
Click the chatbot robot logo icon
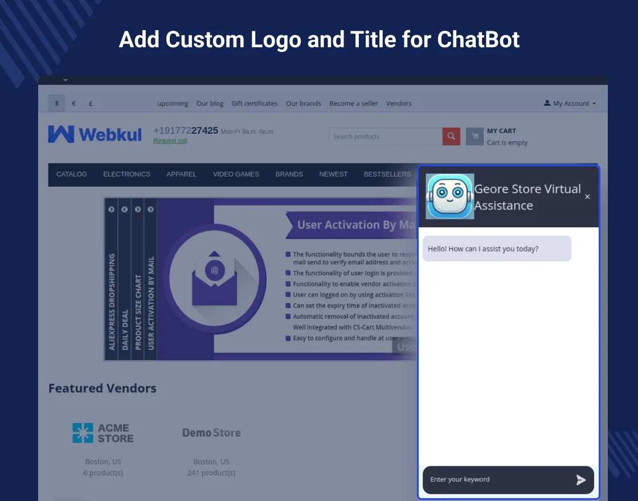pyautogui.click(x=449, y=196)
